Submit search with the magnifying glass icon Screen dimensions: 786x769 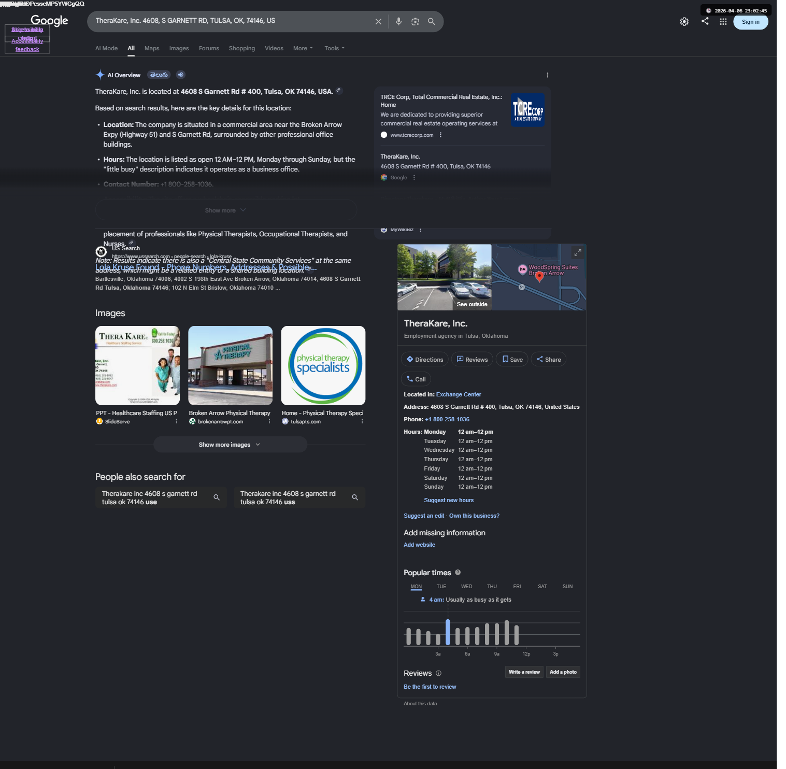pyautogui.click(x=431, y=22)
